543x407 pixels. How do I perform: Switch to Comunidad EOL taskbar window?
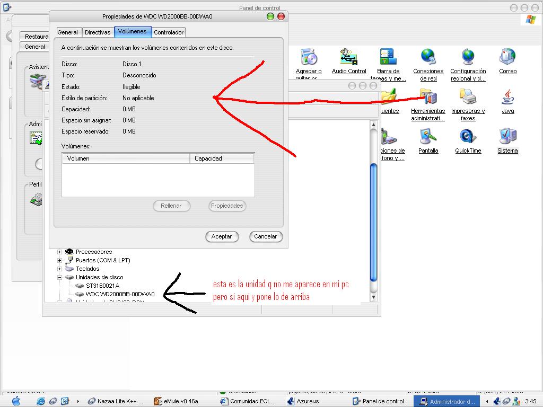pyautogui.click(x=248, y=401)
